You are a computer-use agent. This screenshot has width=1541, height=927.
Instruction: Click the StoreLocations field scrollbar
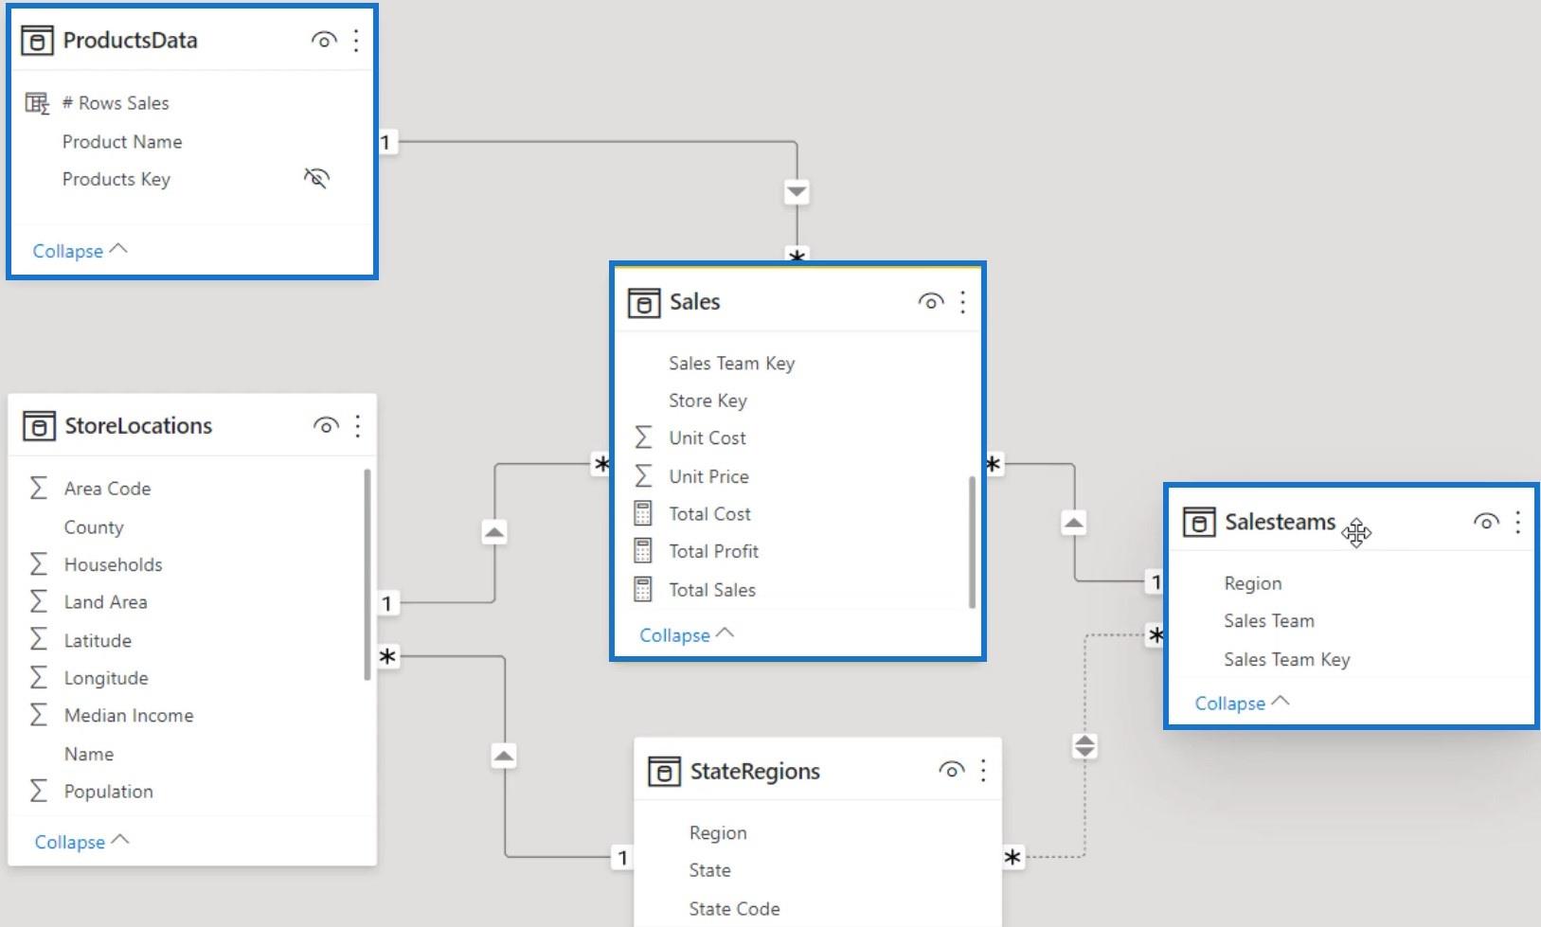(x=367, y=574)
